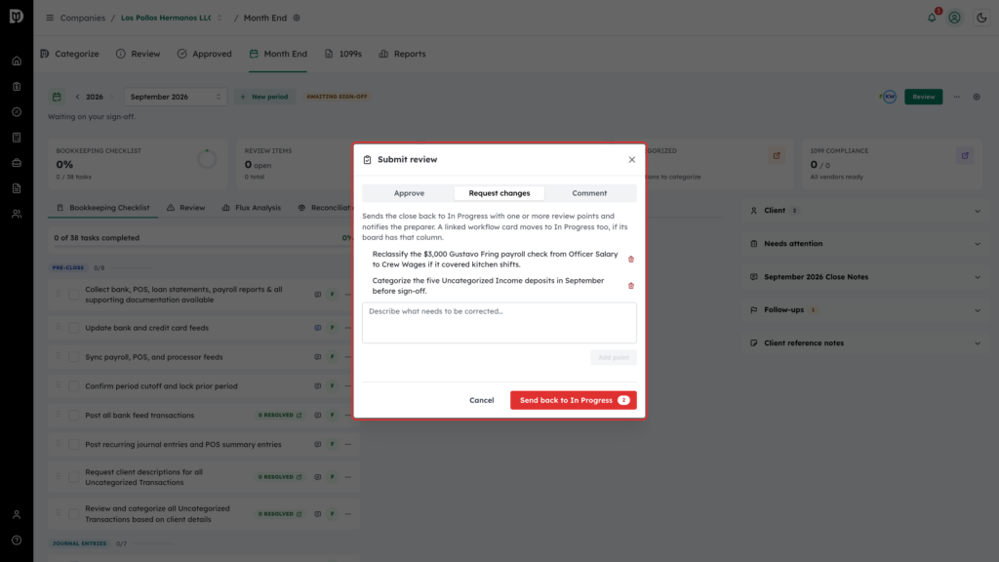Check Request client descriptions task
The image size is (999, 562).
tap(74, 477)
